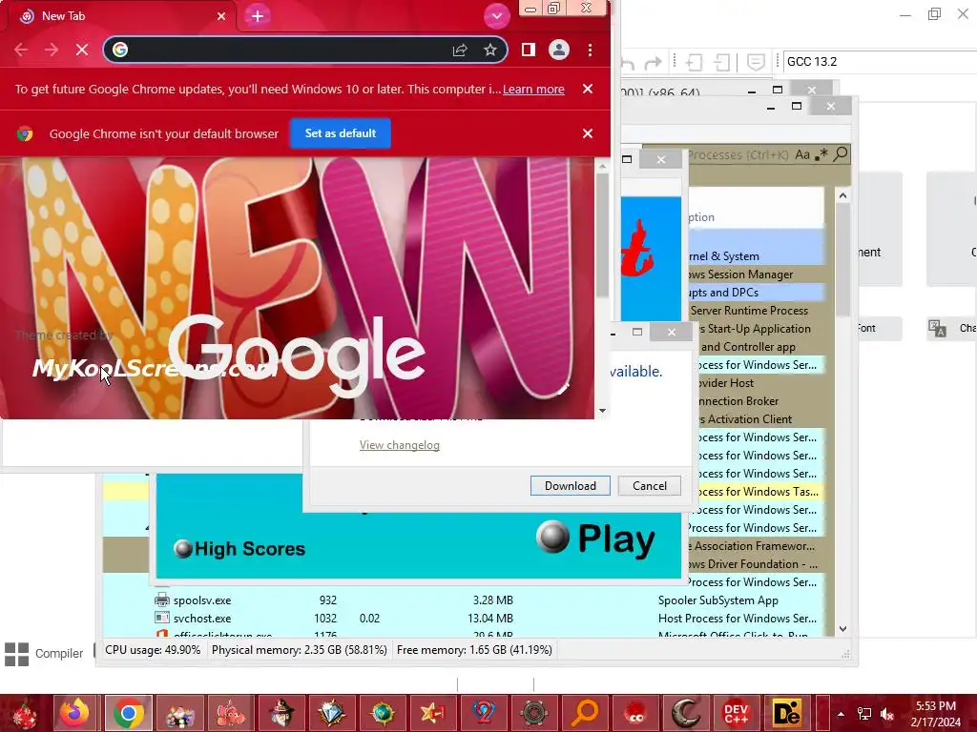
Task: Customize Chrome page with pencil icon
Action: click(563, 389)
